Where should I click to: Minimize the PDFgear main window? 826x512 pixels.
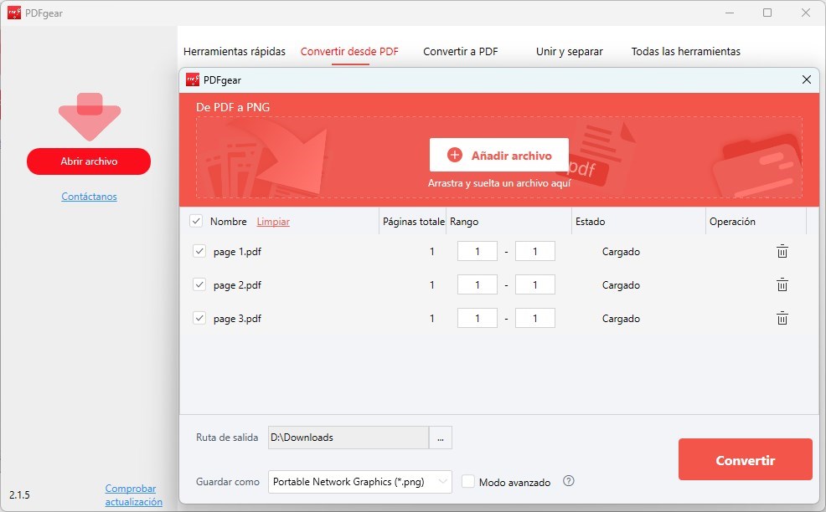[730, 13]
